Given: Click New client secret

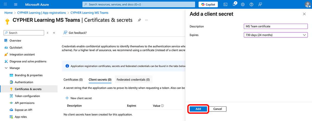Looking at the screenshot, I should pyautogui.click(x=79, y=98).
